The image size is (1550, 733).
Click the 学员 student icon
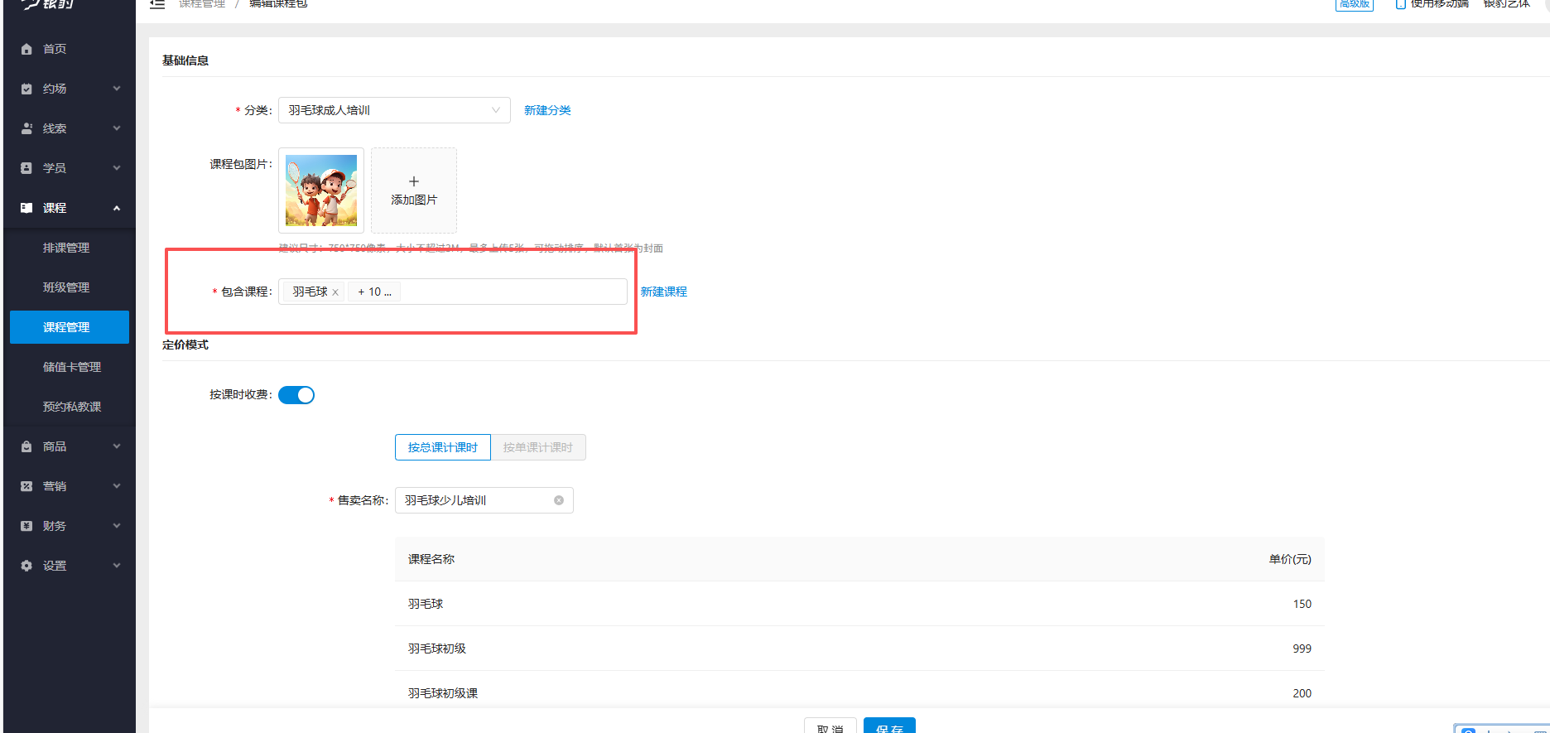26,168
